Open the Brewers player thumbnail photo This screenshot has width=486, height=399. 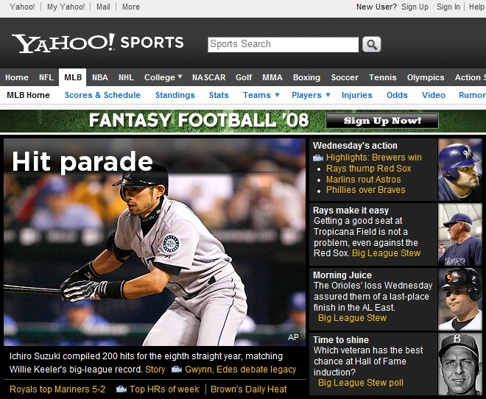(460, 169)
